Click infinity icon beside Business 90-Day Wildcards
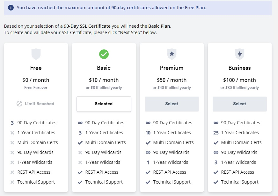The image size is (278, 196). click(x=216, y=152)
